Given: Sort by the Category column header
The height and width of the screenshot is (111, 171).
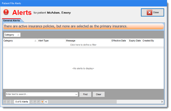Looking at the screenshot, I should tap(20, 41).
